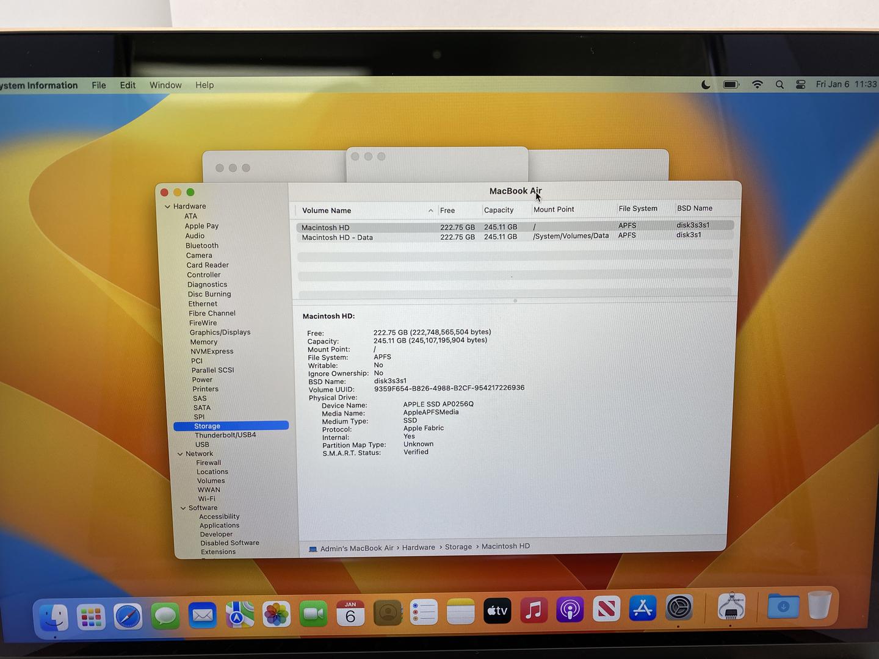
Task: Select Graphics/Displays in the sidebar
Action: [x=220, y=333]
